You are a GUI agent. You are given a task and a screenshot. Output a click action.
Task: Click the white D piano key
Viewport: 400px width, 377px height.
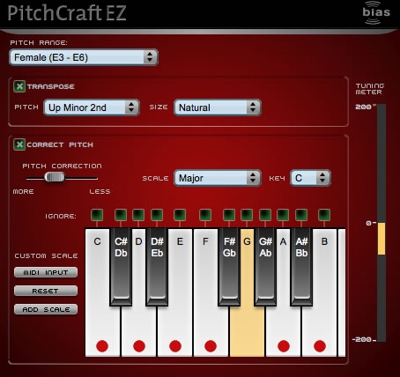(x=139, y=323)
